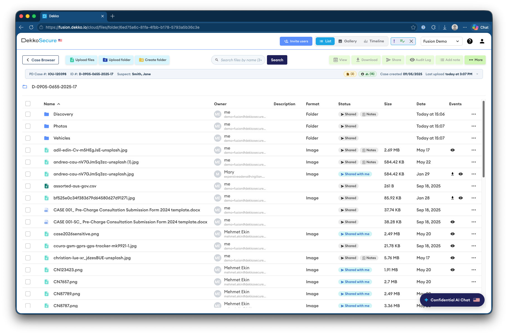Open the user account profile icon

(x=482, y=41)
